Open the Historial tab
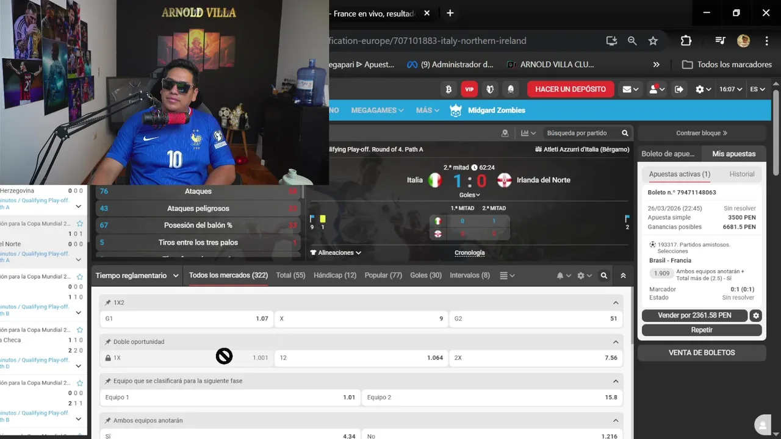Viewport: 781px width, 439px height. click(x=742, y=174)
